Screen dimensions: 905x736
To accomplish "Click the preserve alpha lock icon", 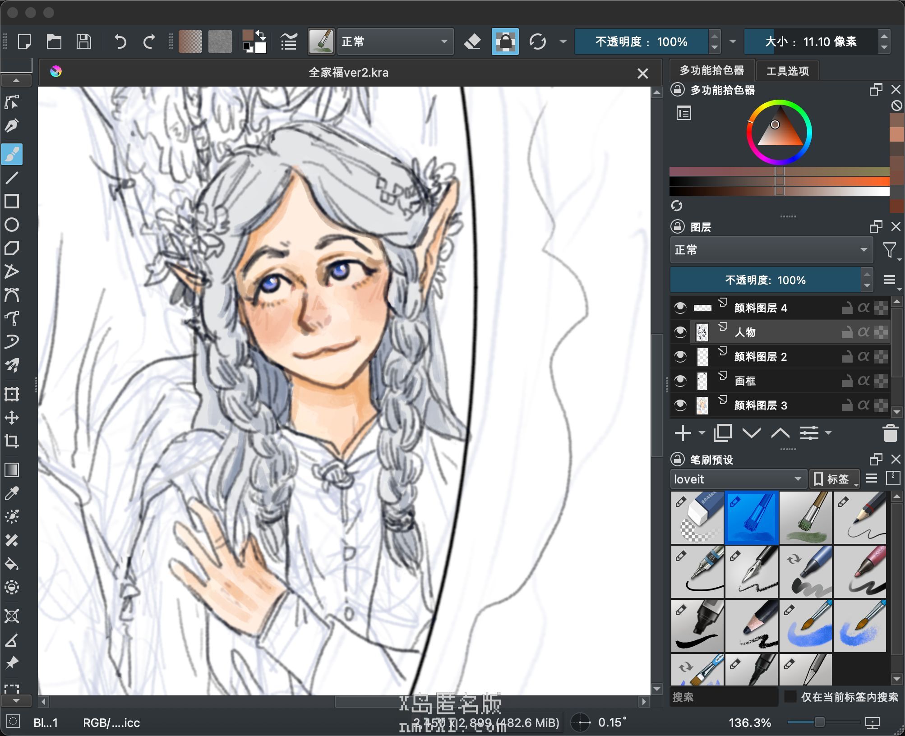I will [x=505, y=41].
